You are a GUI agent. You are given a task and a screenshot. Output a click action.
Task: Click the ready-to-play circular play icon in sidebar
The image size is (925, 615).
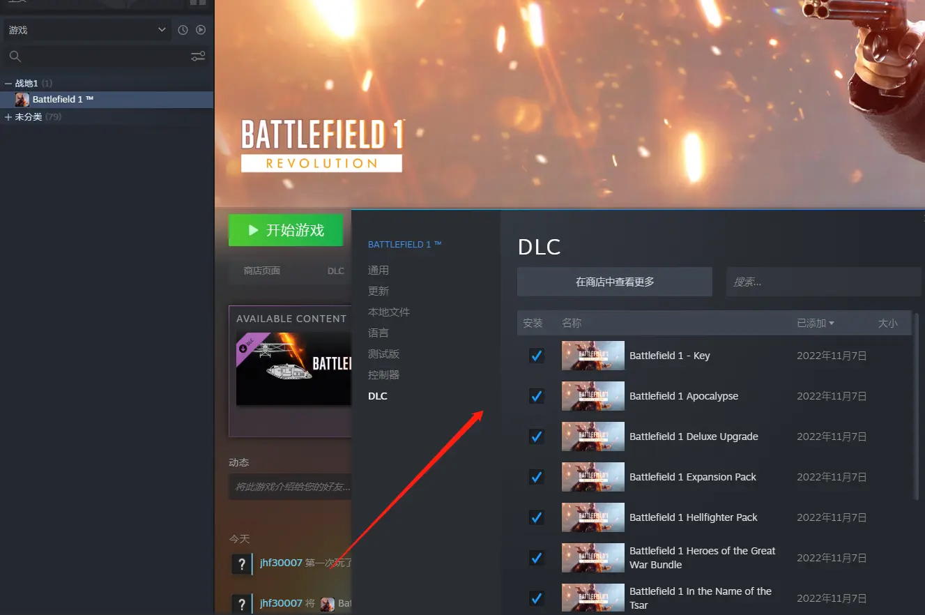pos(201,30)
